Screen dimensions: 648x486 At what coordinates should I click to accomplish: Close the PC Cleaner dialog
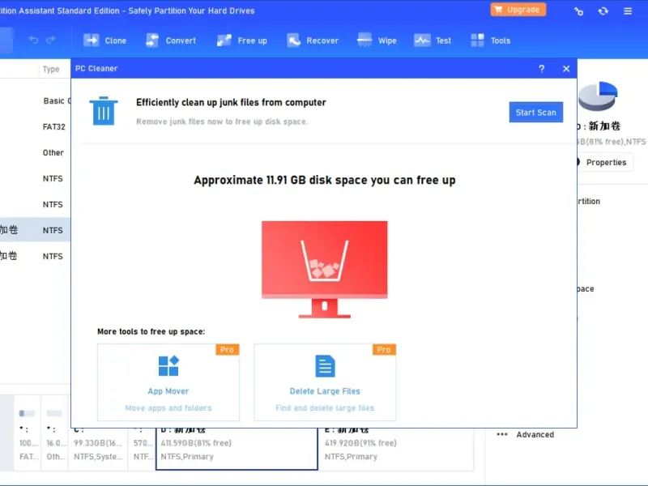click(566, 69)
